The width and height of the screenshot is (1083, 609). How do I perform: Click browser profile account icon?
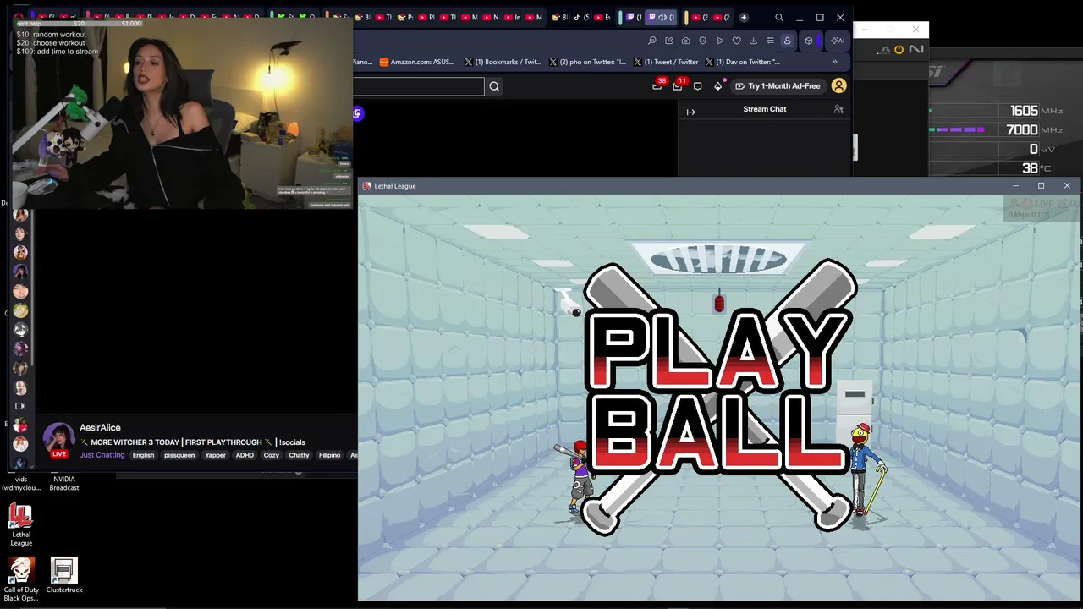pos(787,41)
